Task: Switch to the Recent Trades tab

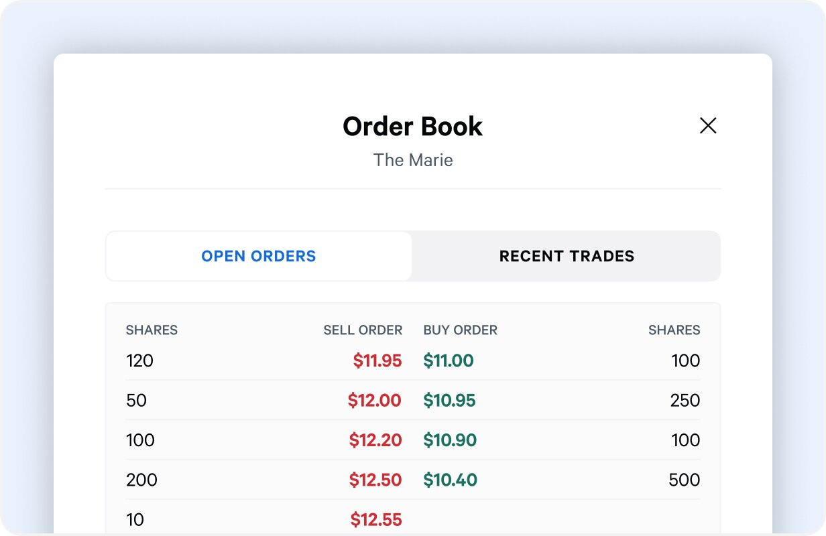Action: point(567,256)
